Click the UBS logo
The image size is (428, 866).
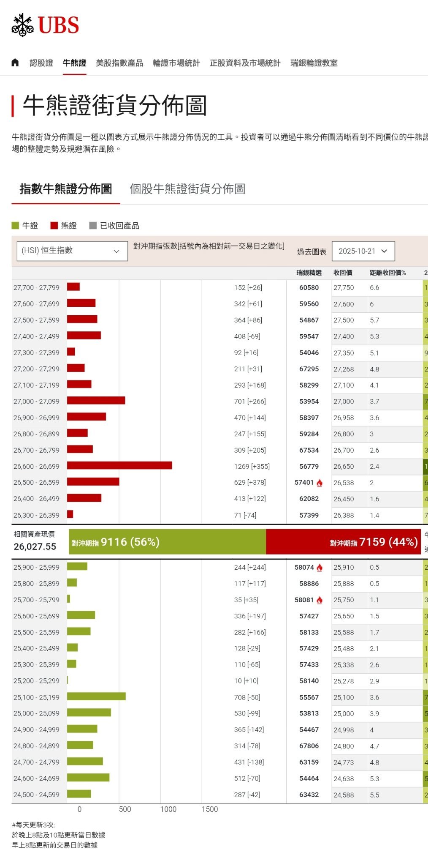[x=45, y=25]
